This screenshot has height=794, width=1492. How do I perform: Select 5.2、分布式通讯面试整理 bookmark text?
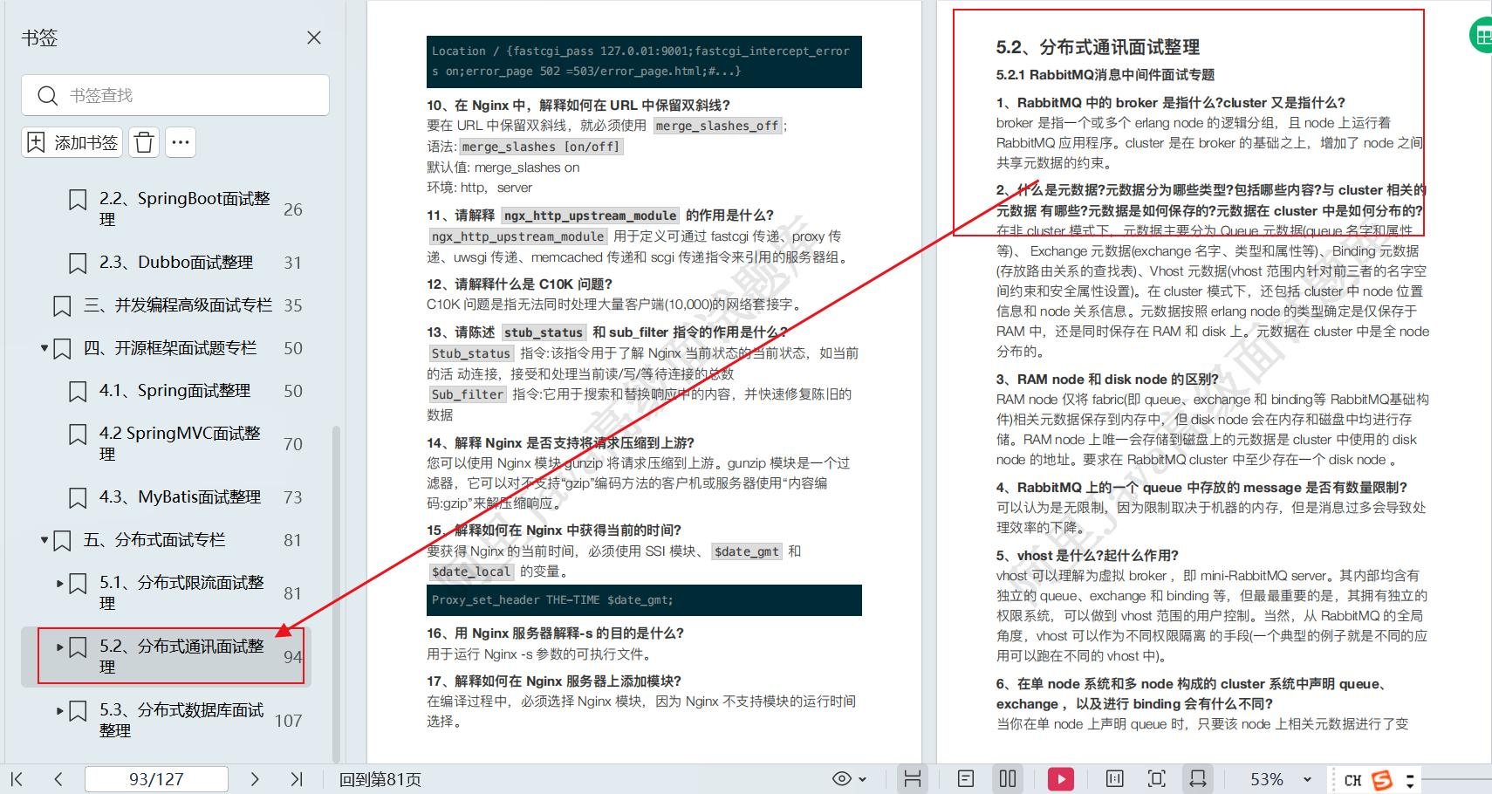pyautogui.click(x=181, y=656)
